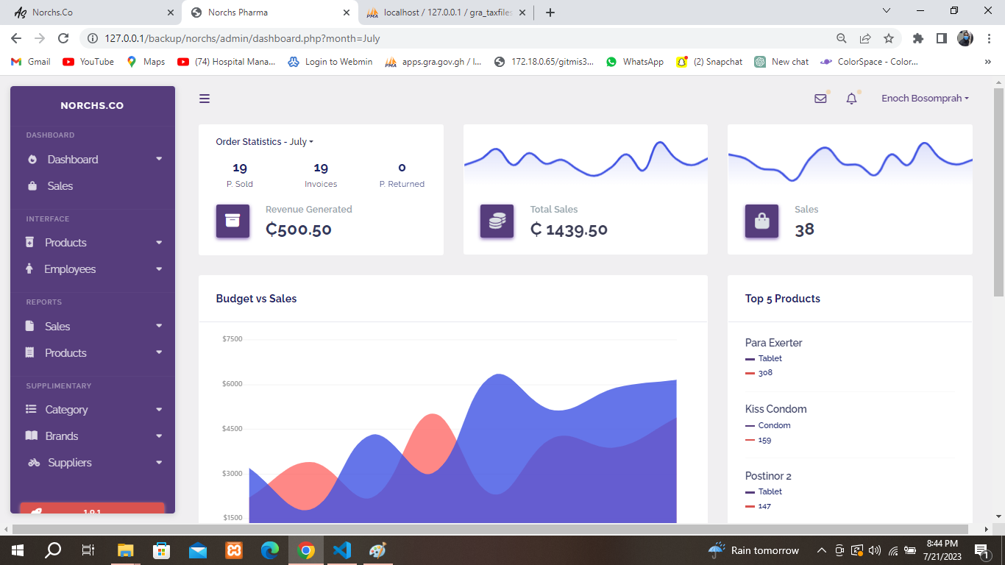Click the Gmail bookmark link
The image size is (1005, 565).
tap(31, 62)
